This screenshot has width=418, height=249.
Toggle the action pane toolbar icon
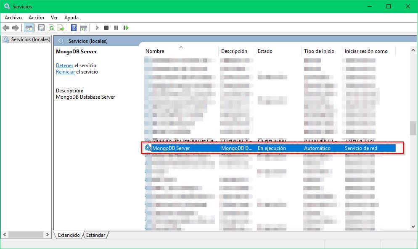click(x=84, y=28)
